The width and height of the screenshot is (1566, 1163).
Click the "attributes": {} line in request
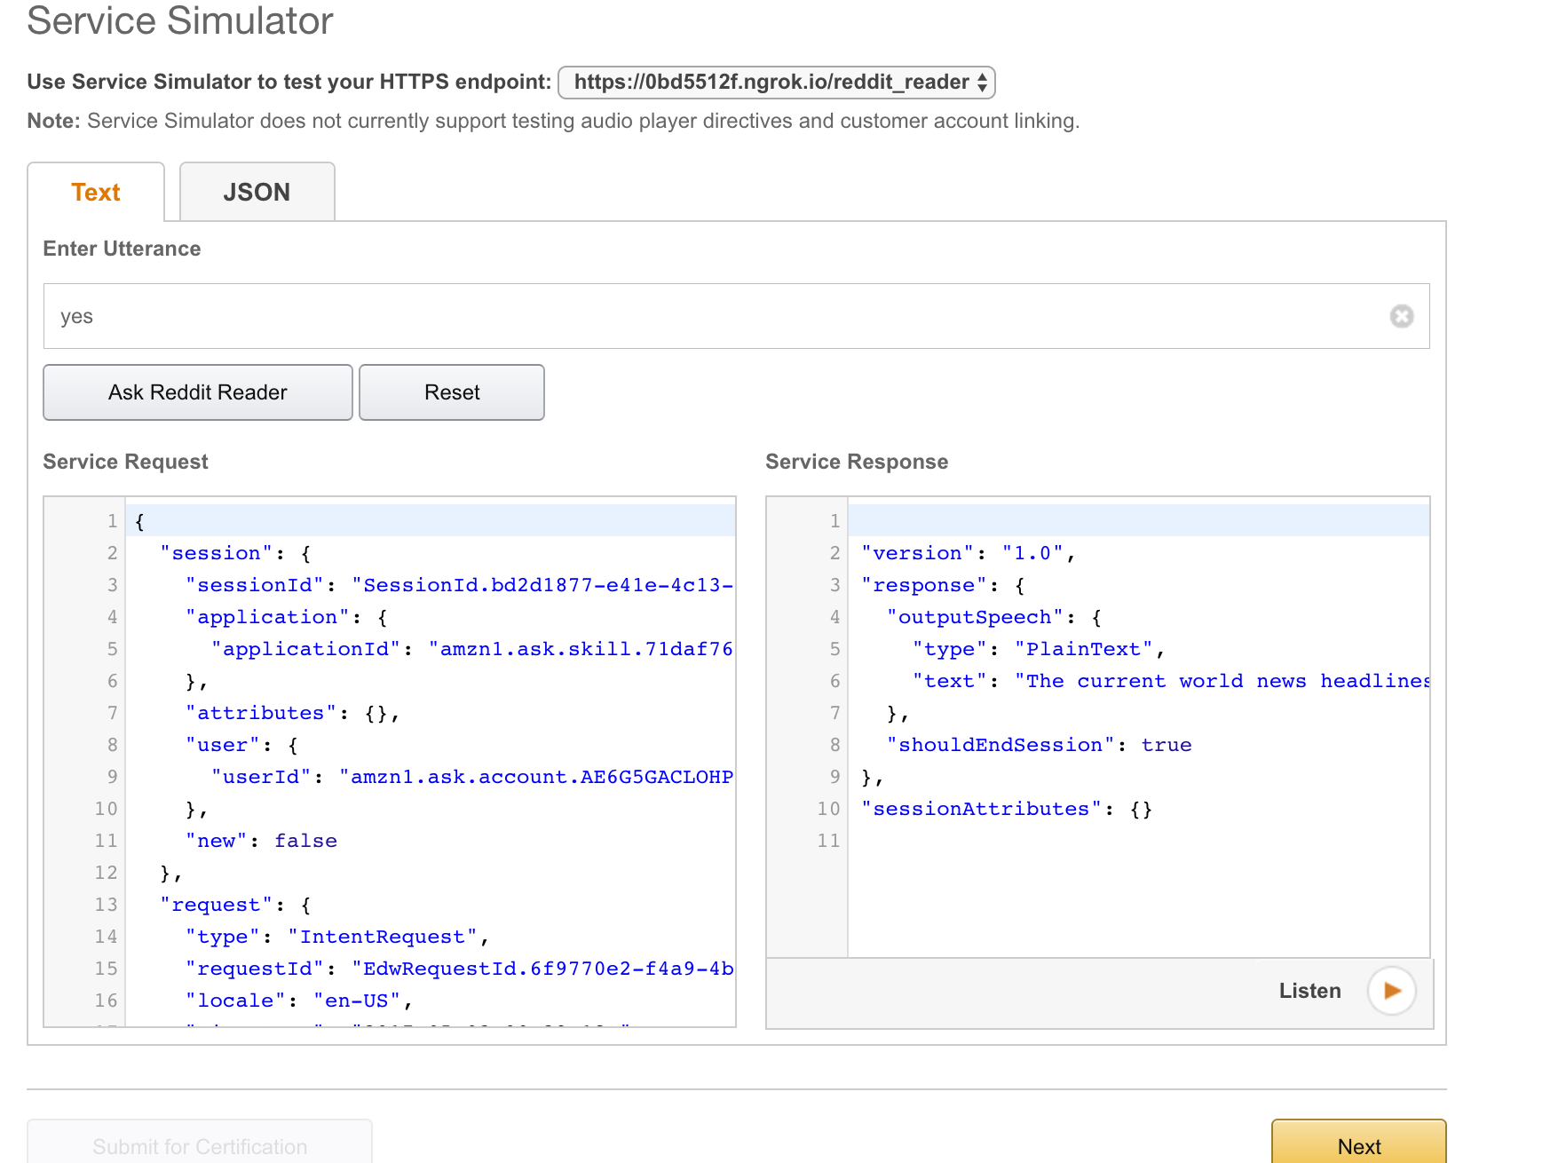(x=293, y=713)
